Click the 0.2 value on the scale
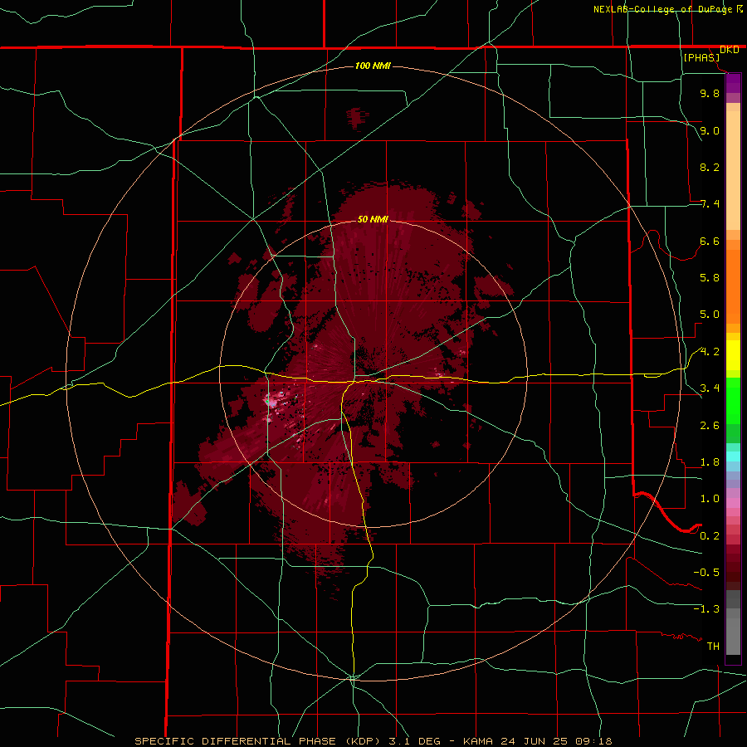Screen dimensions: 747x747 click(x=710, y=536)
